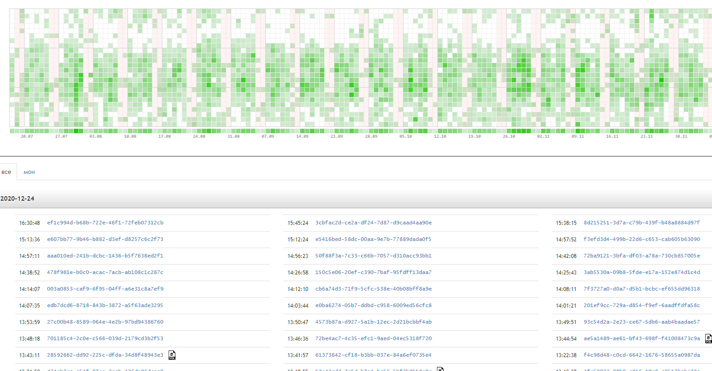
Task: Switch to the «мои» tab
Action: tap(29, 172)
